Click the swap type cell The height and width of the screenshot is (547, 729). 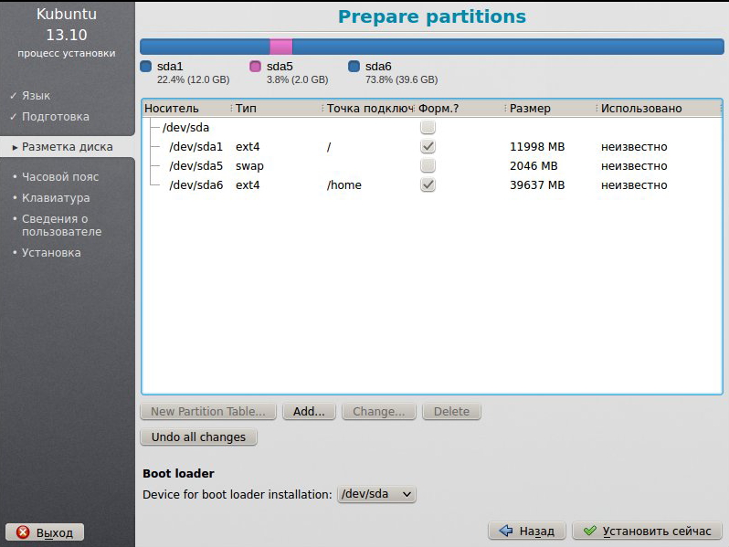coord(249,166)
